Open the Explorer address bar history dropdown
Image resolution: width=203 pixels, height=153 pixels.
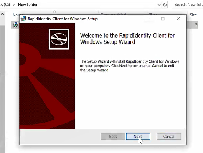(159, 5)
